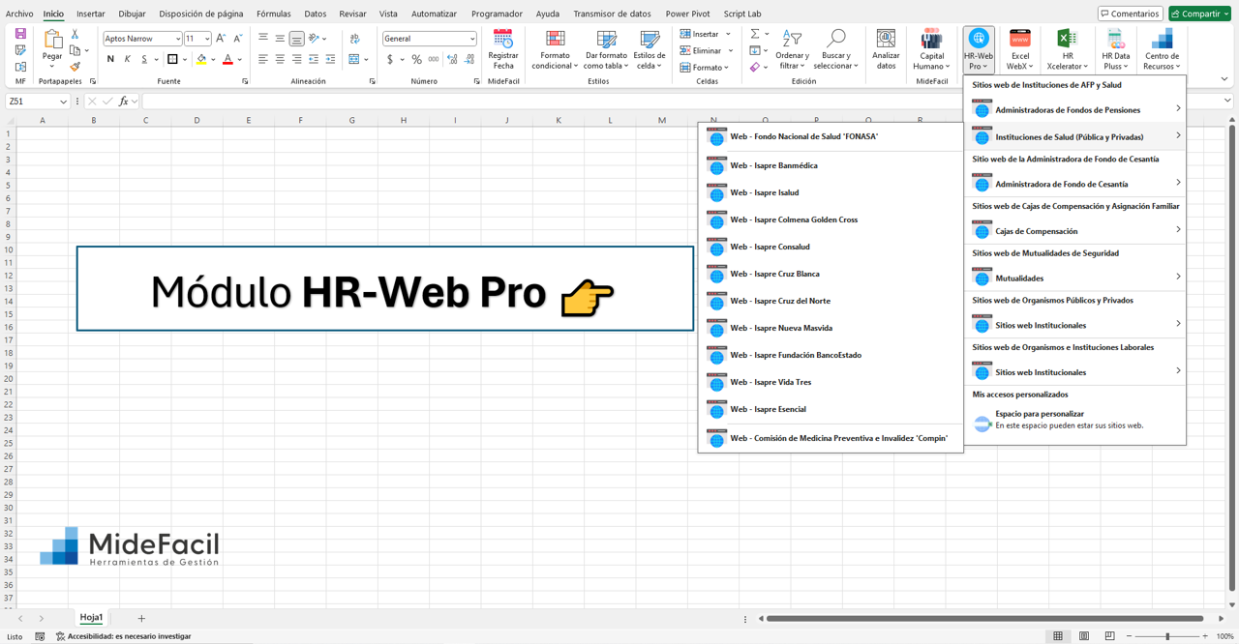Click the percent style icon
The width and height of the screenshot is (1239, 644).
pos(417,59)
